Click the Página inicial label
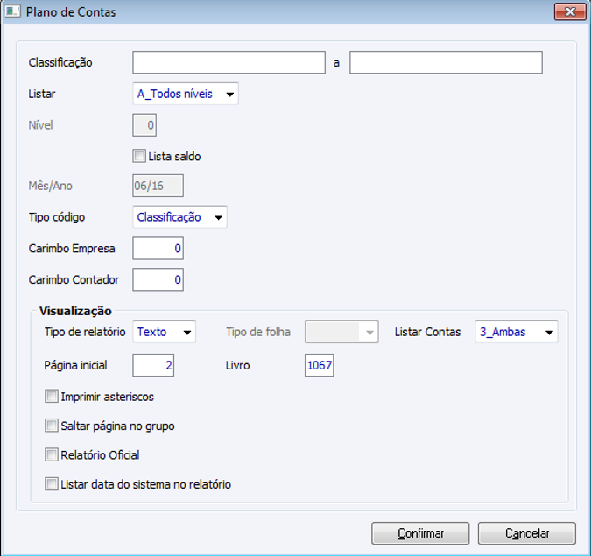 75,365
